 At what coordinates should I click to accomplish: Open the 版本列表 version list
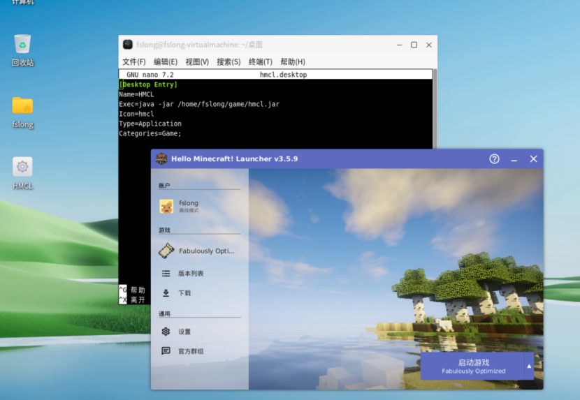tap(200, 273)
